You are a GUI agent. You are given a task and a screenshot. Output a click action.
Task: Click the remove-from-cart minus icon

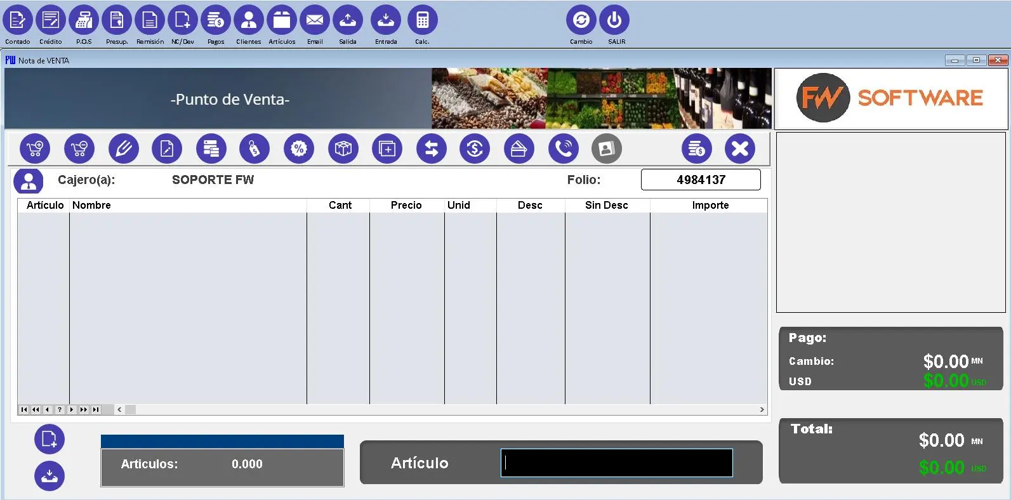[79, 149]
